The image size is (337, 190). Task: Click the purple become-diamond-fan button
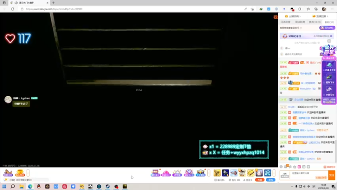327,28
